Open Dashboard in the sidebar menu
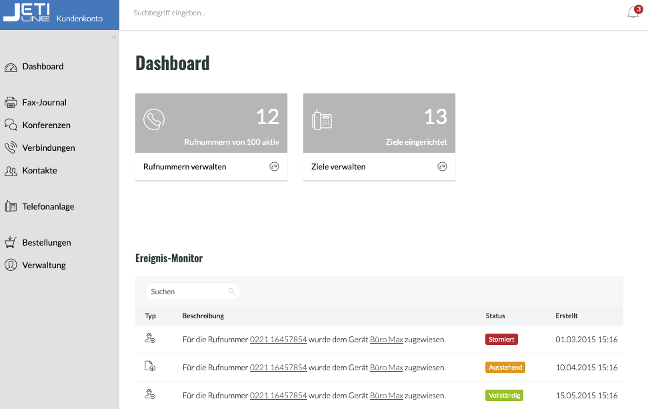The height and width of the screenshot is (409, 648). pyautogui.click(x=43, y=67)
